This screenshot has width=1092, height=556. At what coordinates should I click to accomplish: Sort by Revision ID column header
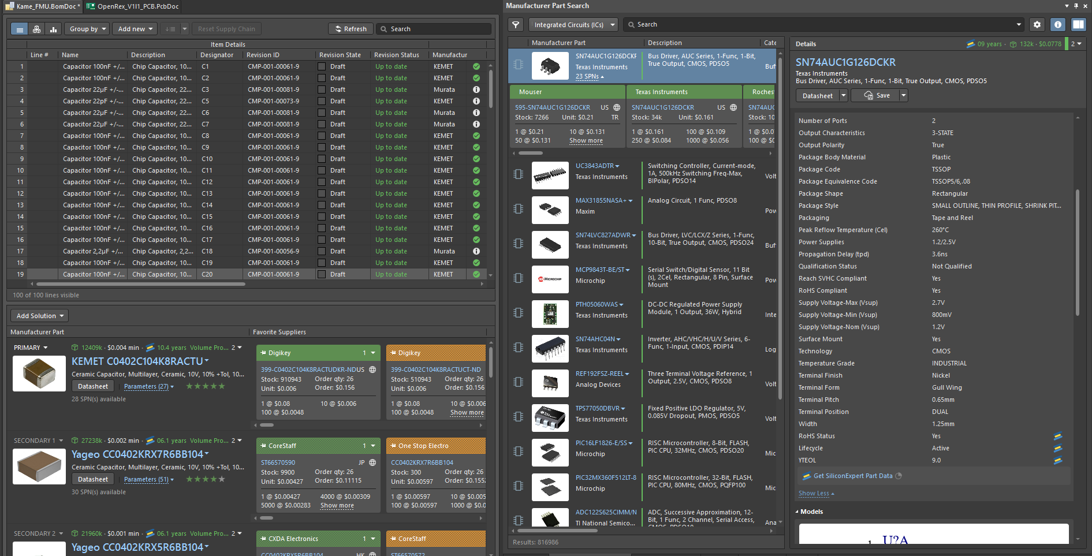(278, 55)
